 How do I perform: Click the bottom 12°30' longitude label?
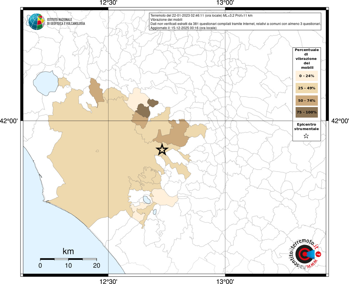108,281
